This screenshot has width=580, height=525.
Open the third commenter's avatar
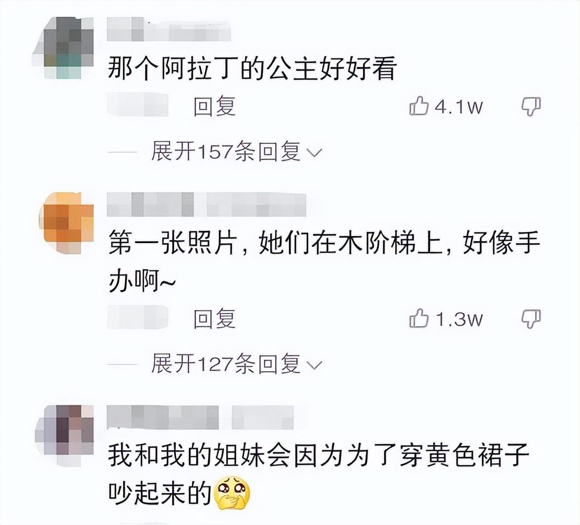64,435
